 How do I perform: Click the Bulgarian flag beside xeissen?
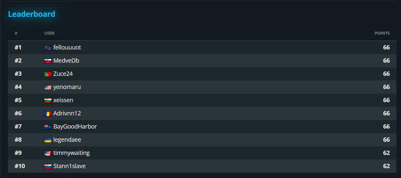click(48, 101)
